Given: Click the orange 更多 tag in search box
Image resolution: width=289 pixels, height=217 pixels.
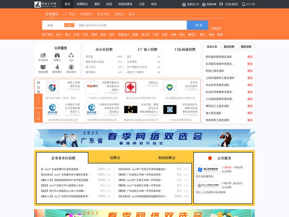Looking at the screenshot, I should pos(69,25).
